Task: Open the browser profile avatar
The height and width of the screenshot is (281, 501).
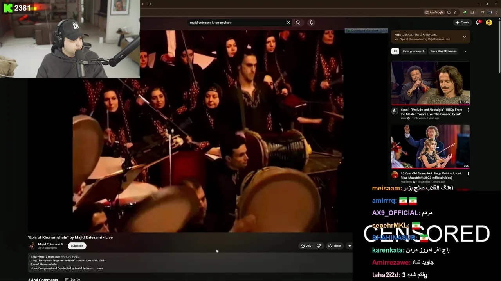Action: [489, 12]
